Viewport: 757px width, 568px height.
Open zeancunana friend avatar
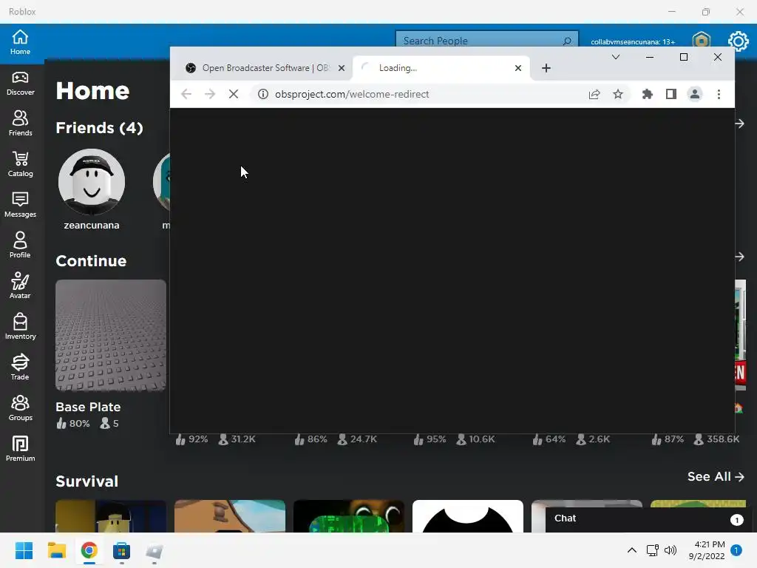tap(91, 182)
